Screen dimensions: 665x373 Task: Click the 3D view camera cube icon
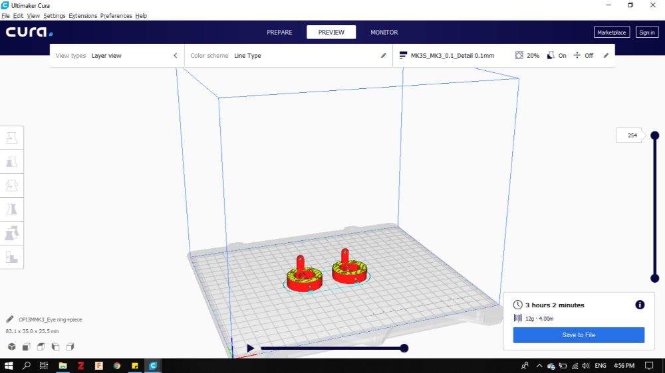tap(12, 346)
